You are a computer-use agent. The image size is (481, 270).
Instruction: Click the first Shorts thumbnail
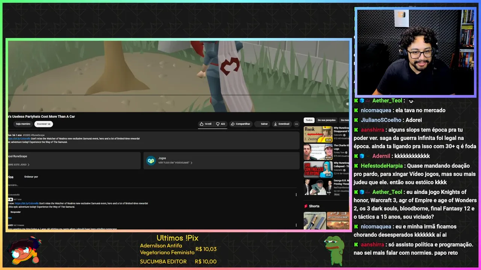[315, 220]
